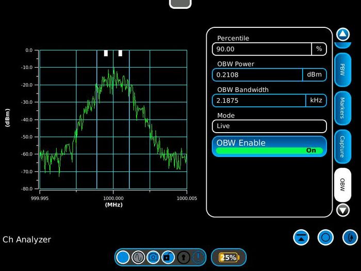Open the Markers tab
The image size is (361, 271).
[342, 108]
